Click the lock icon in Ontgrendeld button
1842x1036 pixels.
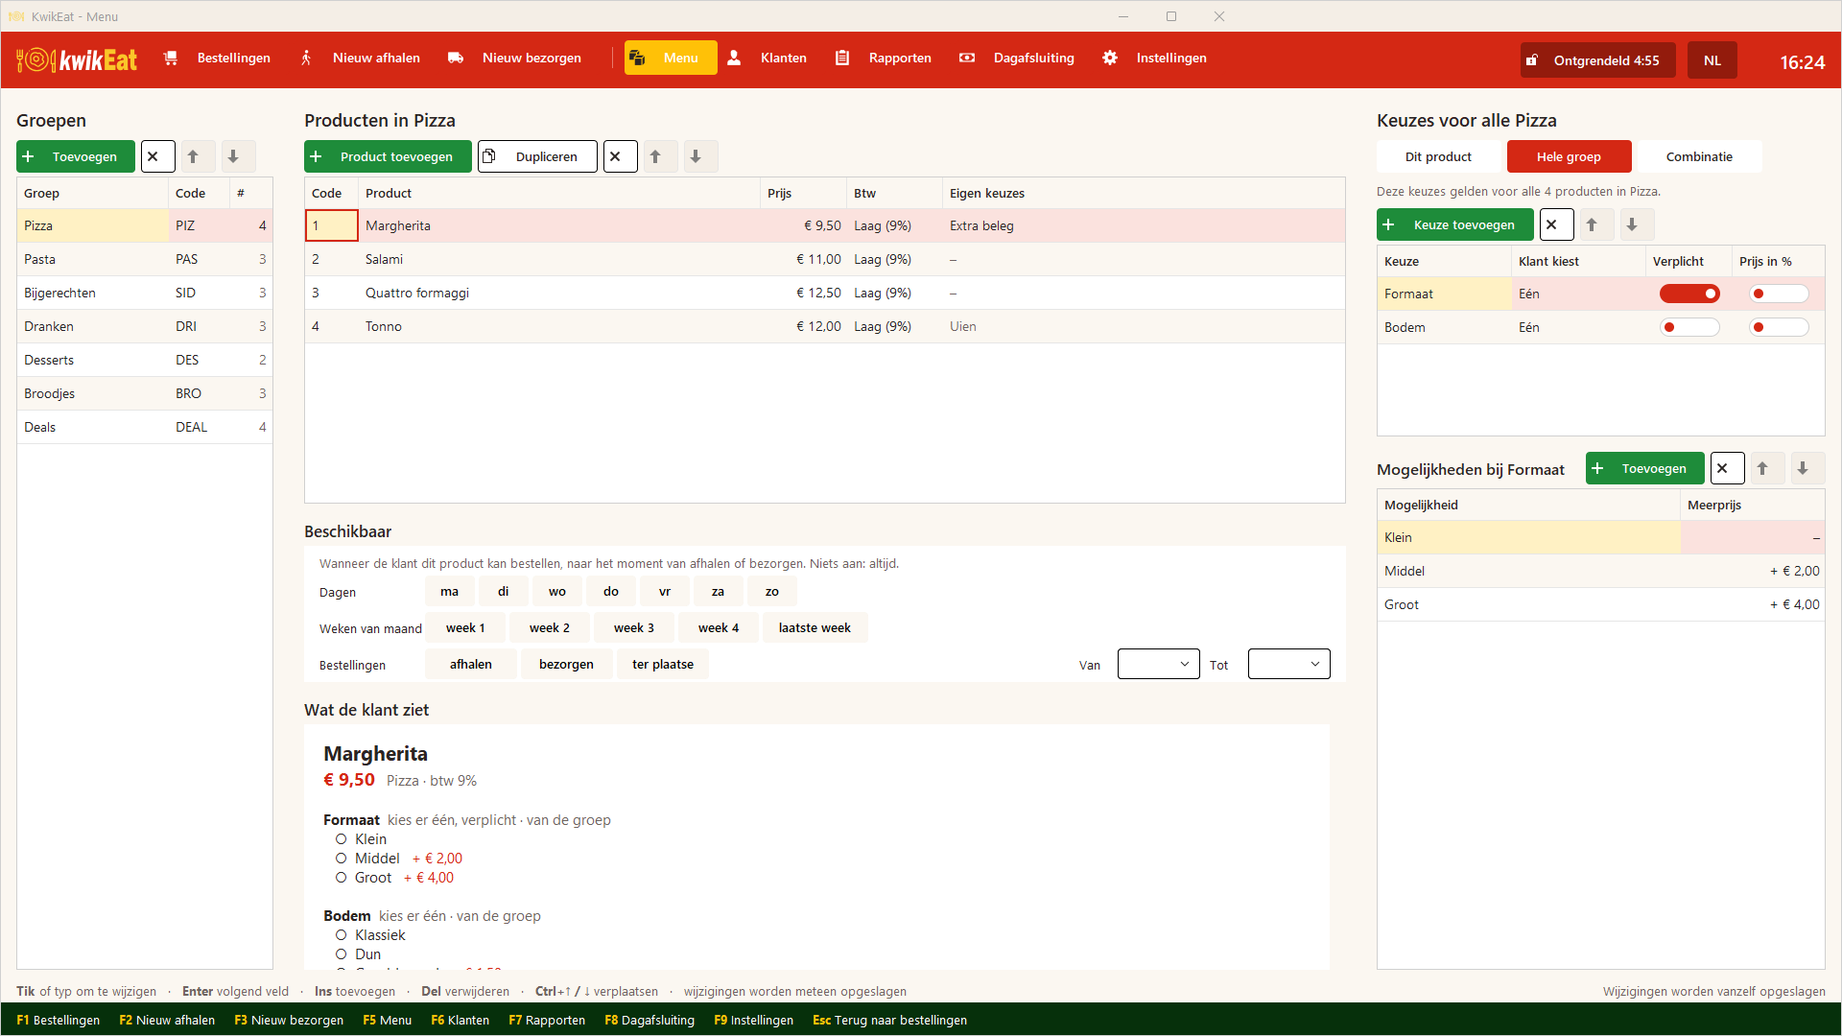[1532, 59]
